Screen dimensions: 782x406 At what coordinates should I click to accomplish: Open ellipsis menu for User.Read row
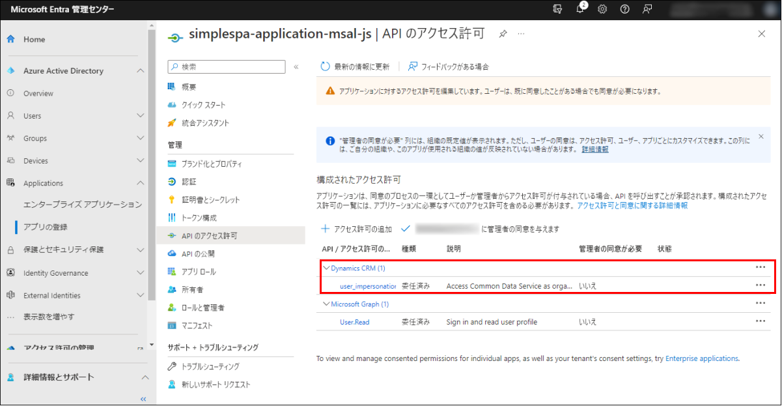click(760, 321)
